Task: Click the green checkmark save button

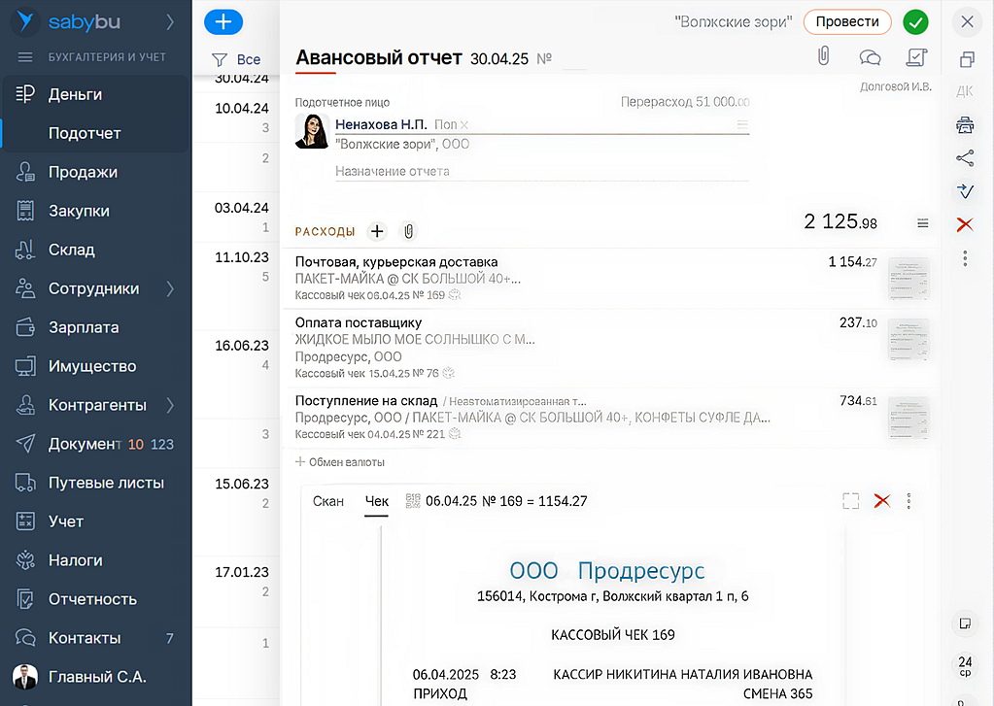Action: (914, 21)
